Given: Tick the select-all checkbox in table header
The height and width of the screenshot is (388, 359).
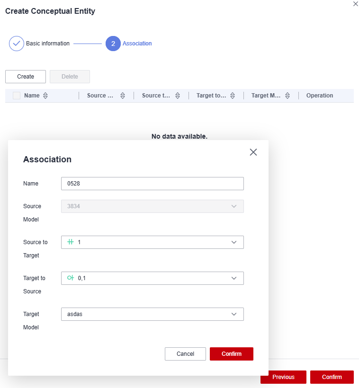Looking at the screenshot, I should [x=17, y=96].
